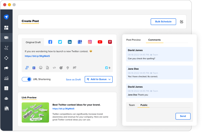Switch to the Comments tab
This screenshot has width=203, height=132.
(155, 40)
